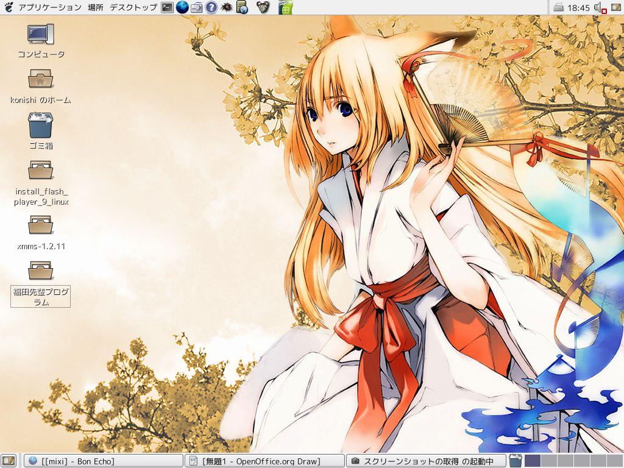Switch to the last workspace in switcher
Screen dimensions: 624x468
615,461
